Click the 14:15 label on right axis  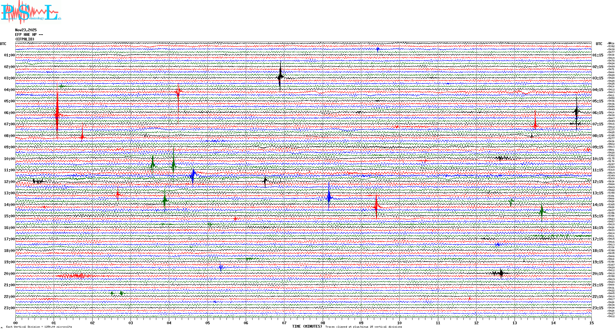coord(598,205)
